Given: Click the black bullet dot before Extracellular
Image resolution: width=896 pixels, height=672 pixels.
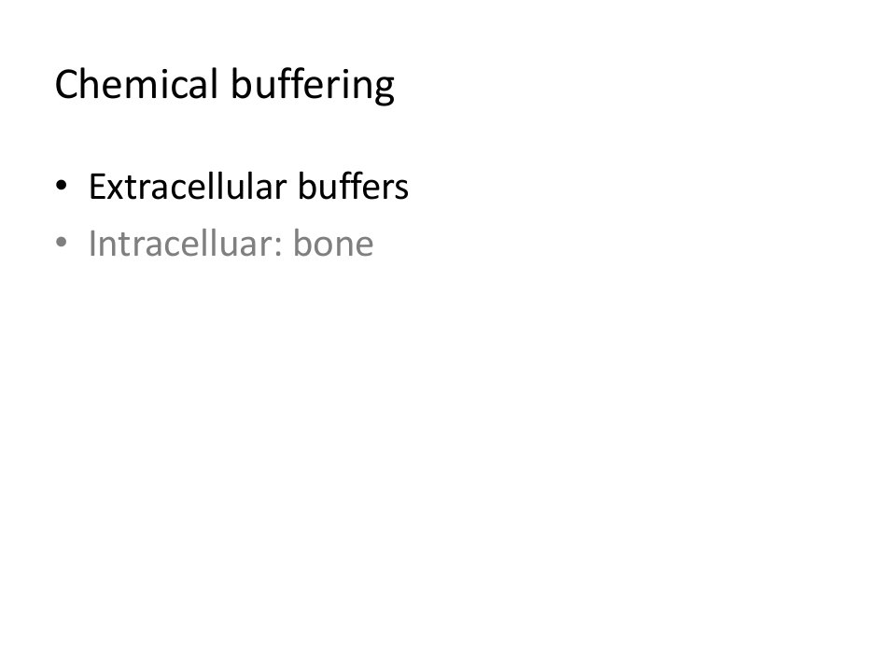Looking at the screenshot, I should coord(62,186).
